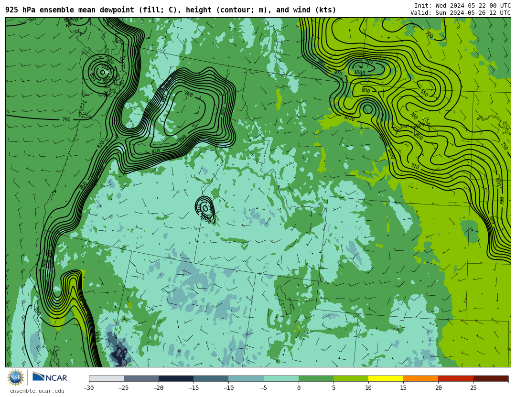Click the 700 height contour label
This screenshot has height=397, width=516.
point(430,34)
